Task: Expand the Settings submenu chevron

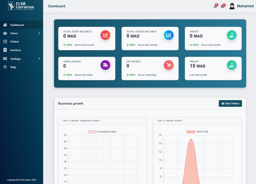Action: tap(39, 59)
